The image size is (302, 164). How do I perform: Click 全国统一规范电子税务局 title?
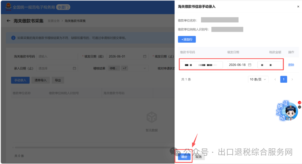[34, 7]
